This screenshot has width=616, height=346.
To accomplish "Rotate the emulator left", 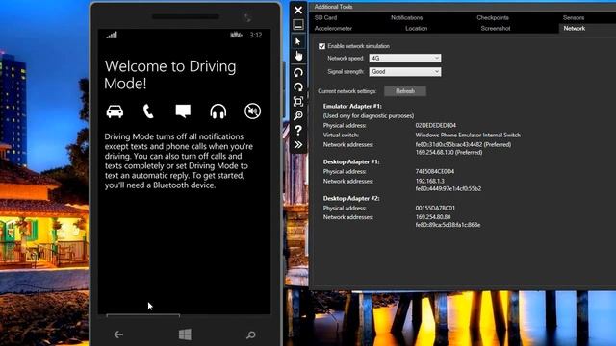I will pyautogui.click(x=298, y=73).
